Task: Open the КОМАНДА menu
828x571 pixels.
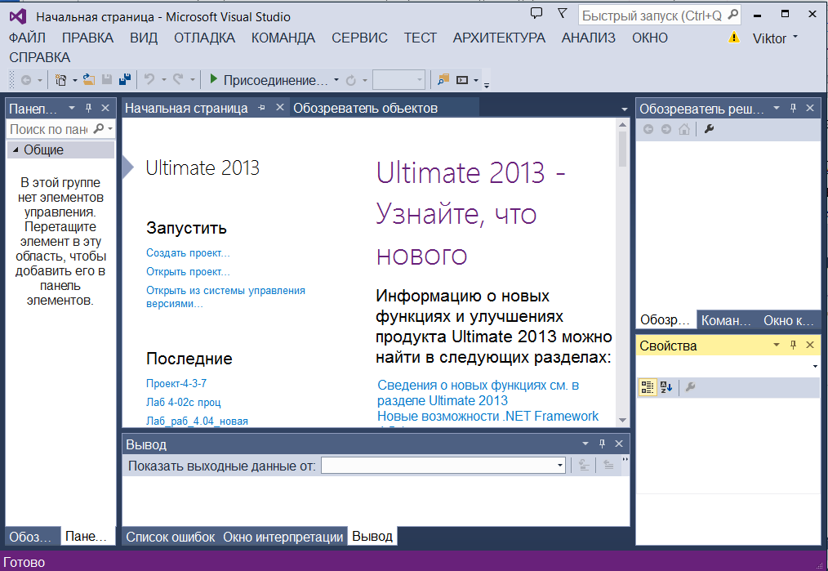Action: [283, 38]
